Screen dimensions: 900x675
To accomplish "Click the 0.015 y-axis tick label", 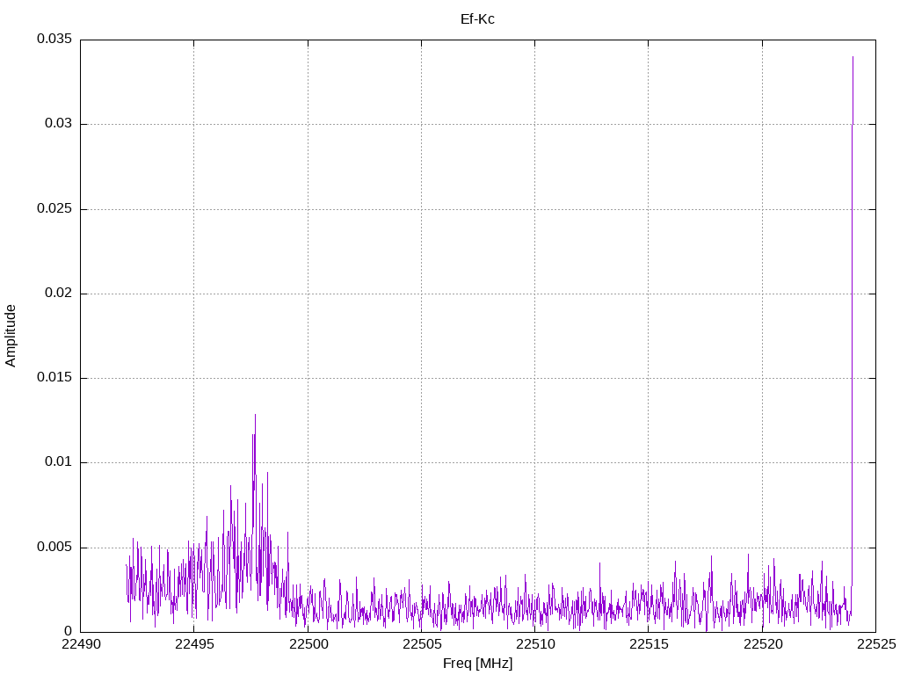I will (x=54, y=377).
